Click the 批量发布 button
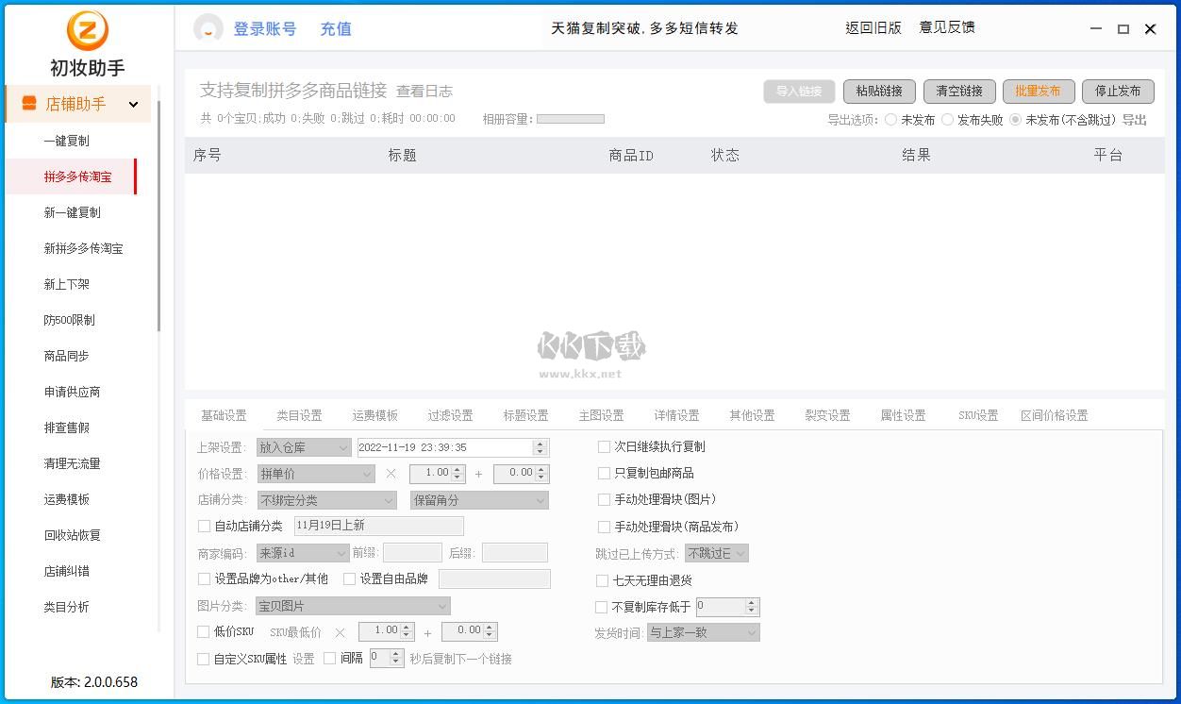The height and width of the screenshot is (704, 1181). 1038,91
